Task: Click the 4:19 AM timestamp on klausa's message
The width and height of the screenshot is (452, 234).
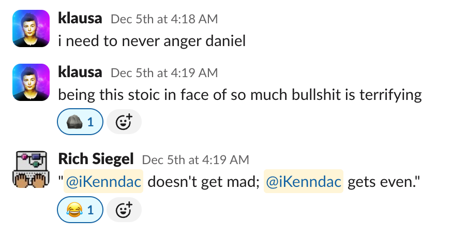Action: pos(164,73)
